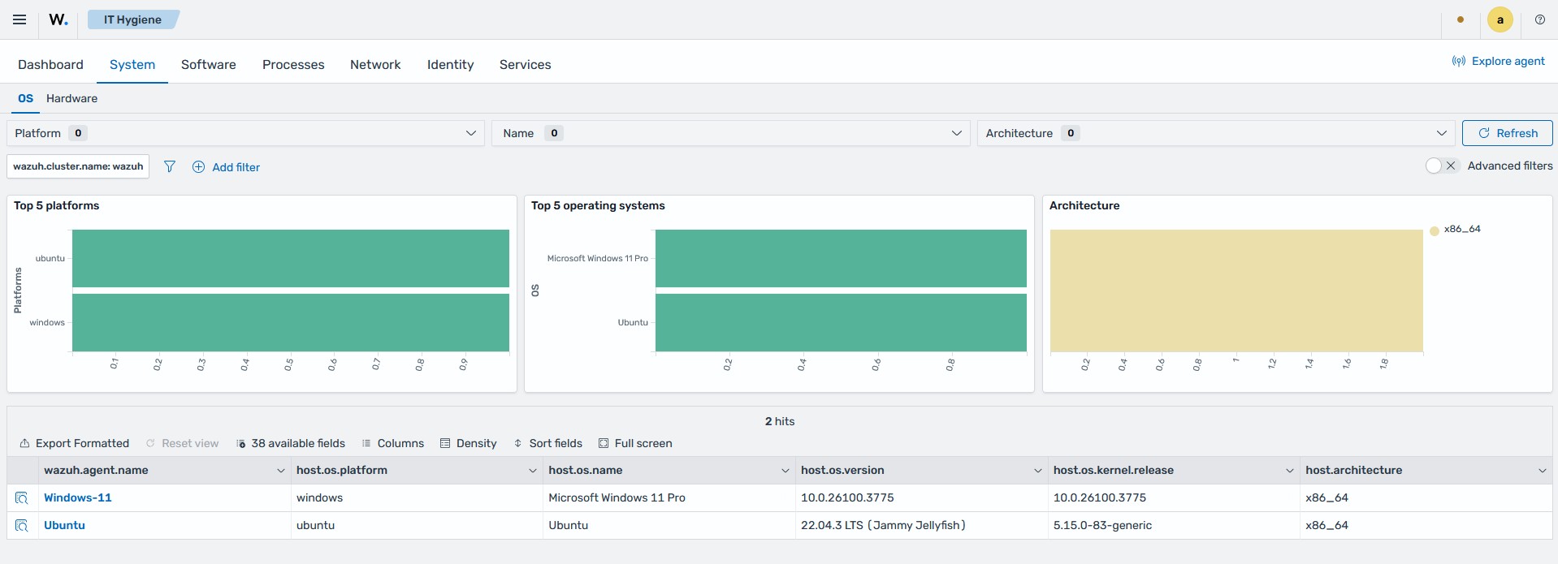Image resolution: width=1558 pixels, height=564 pixels.
Task: Open the Explore agent link
Action: point(1498,61)
